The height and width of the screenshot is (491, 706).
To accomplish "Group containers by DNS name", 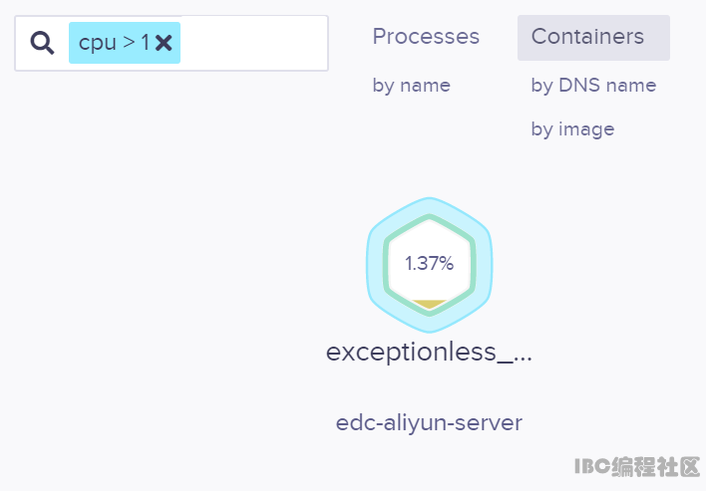I will [x=593, y=86].
